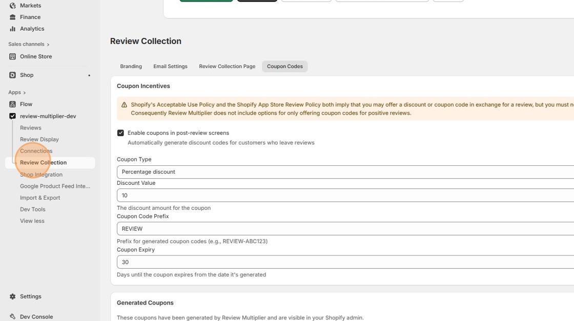Click the review-multiplier-dev app icon
The image size is (574, 321).
tap(12, 116)
